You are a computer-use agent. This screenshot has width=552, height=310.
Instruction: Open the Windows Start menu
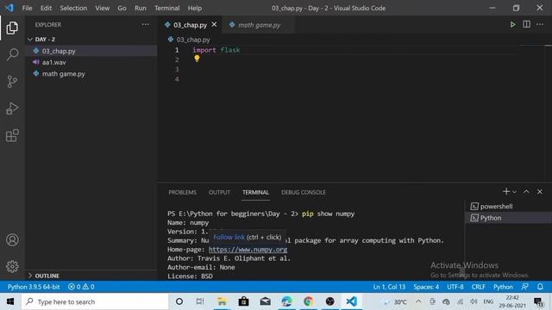point(10,301)
